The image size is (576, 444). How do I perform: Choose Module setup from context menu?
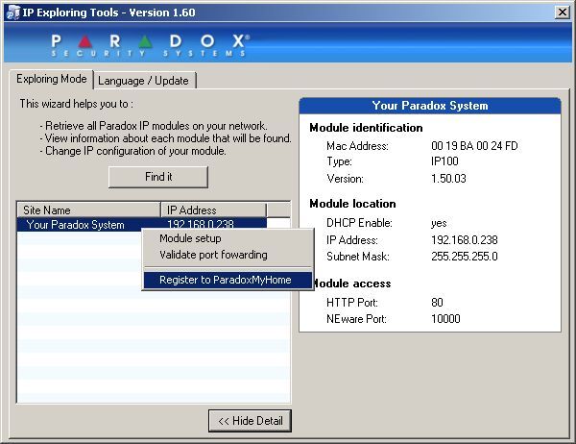click(x=190, y=238)
